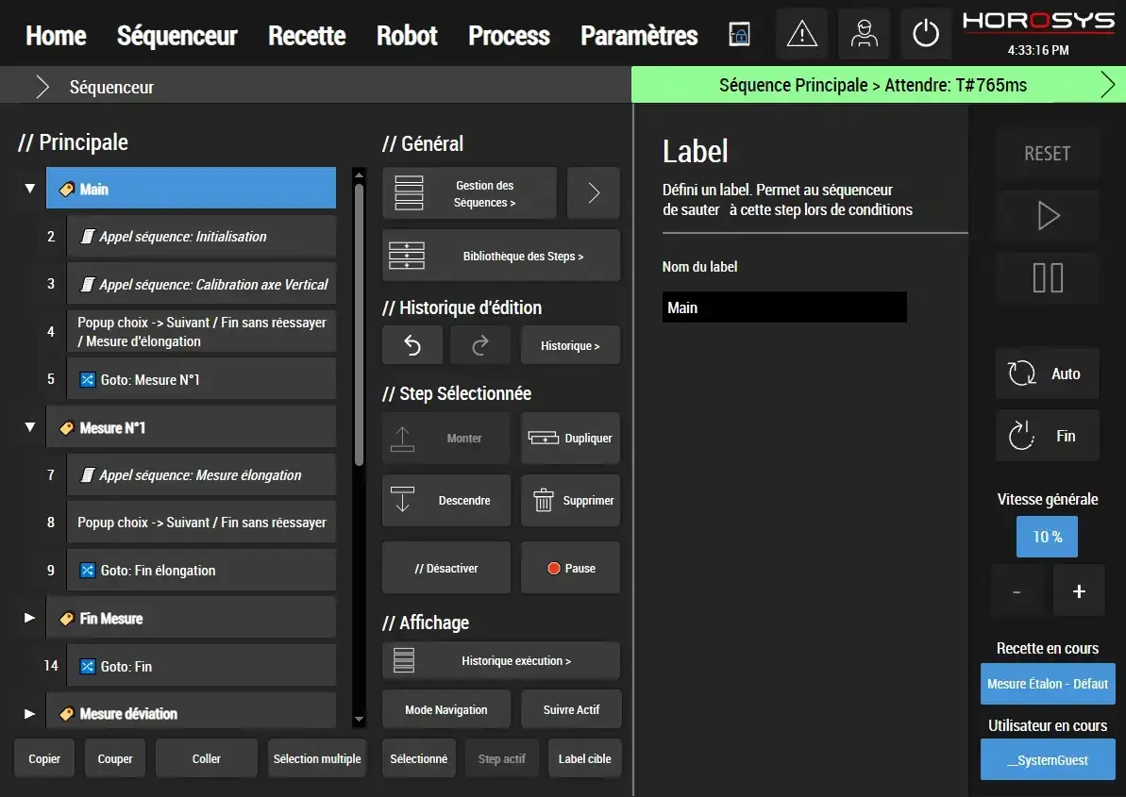Select the undo arrow in Historique d'édition
Viewport: 1126px width, 797px height.
412,344
